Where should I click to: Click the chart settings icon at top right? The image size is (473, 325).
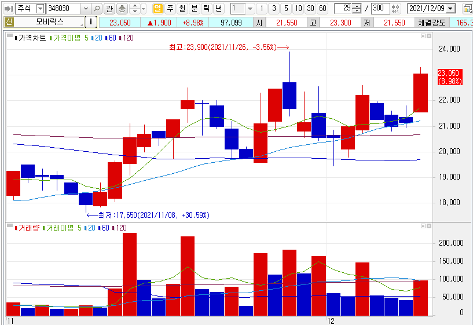(467, 9)
